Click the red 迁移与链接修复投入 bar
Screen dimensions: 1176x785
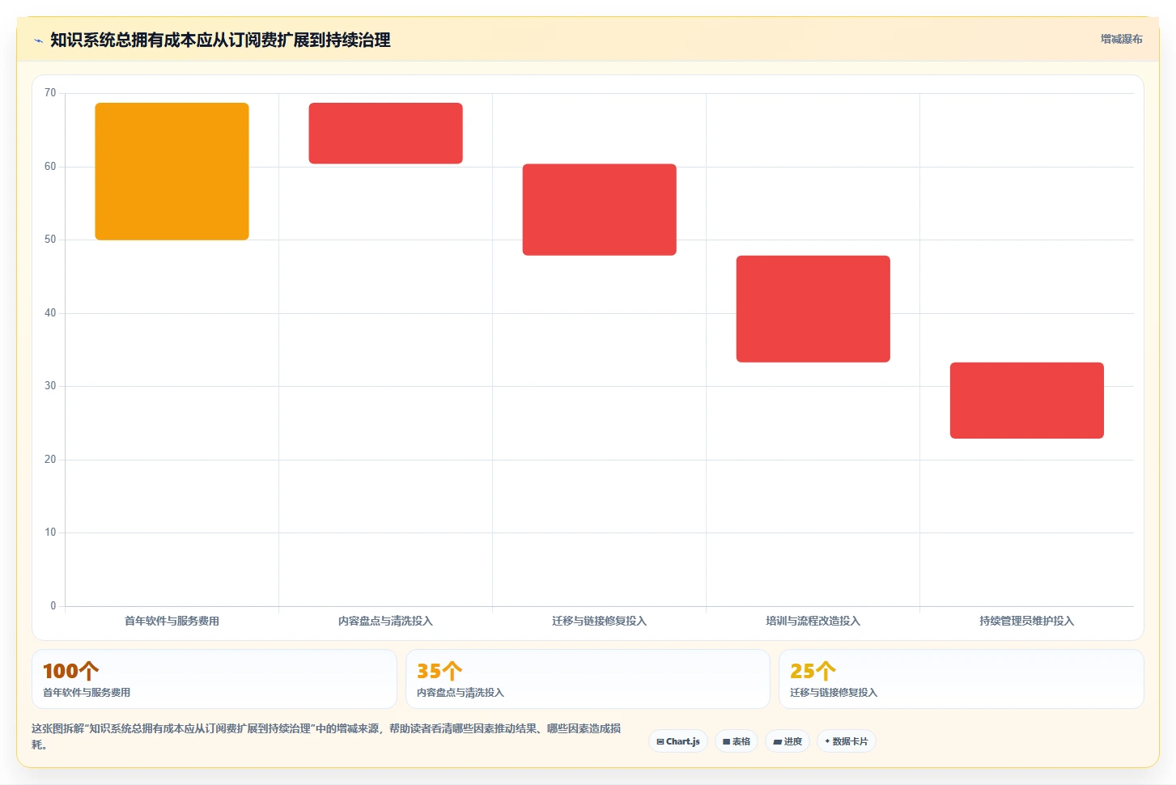(x=599, y=210)
